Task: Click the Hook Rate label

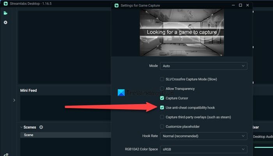Action: [150, 136]
